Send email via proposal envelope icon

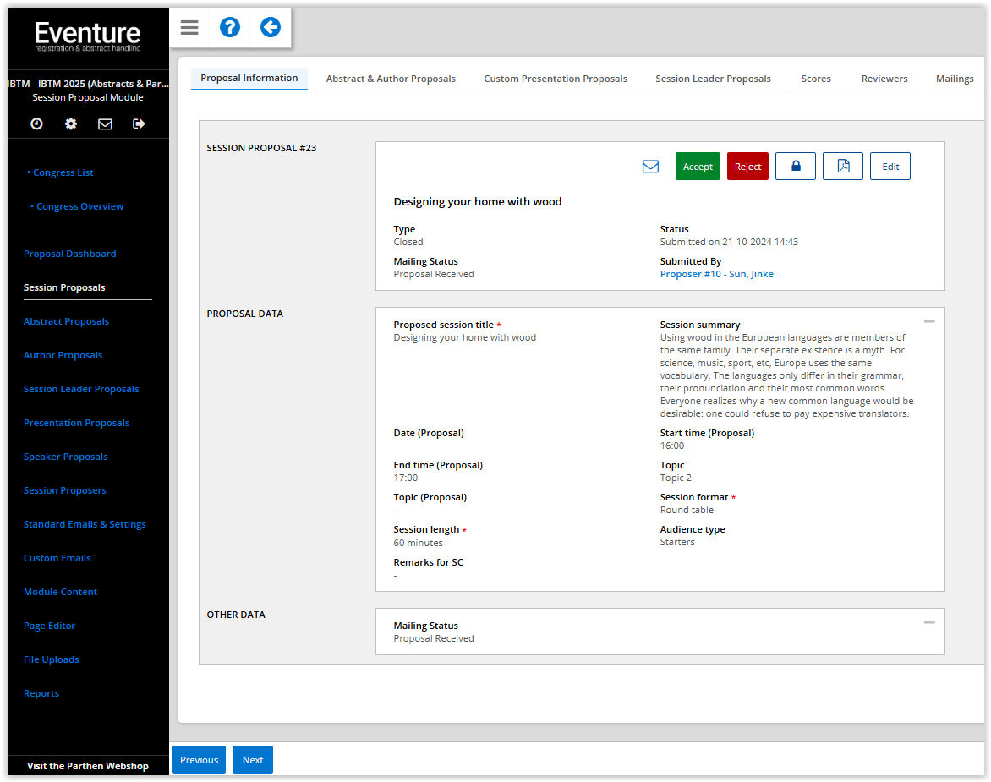coord(650,167)
